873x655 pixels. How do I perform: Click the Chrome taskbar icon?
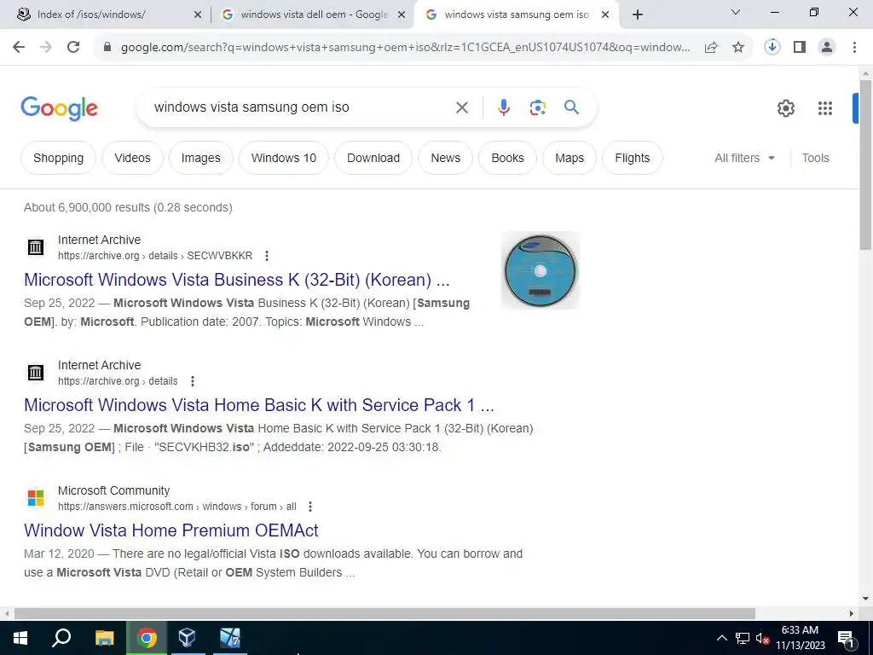pyautogui.click(x=147, y=638)
